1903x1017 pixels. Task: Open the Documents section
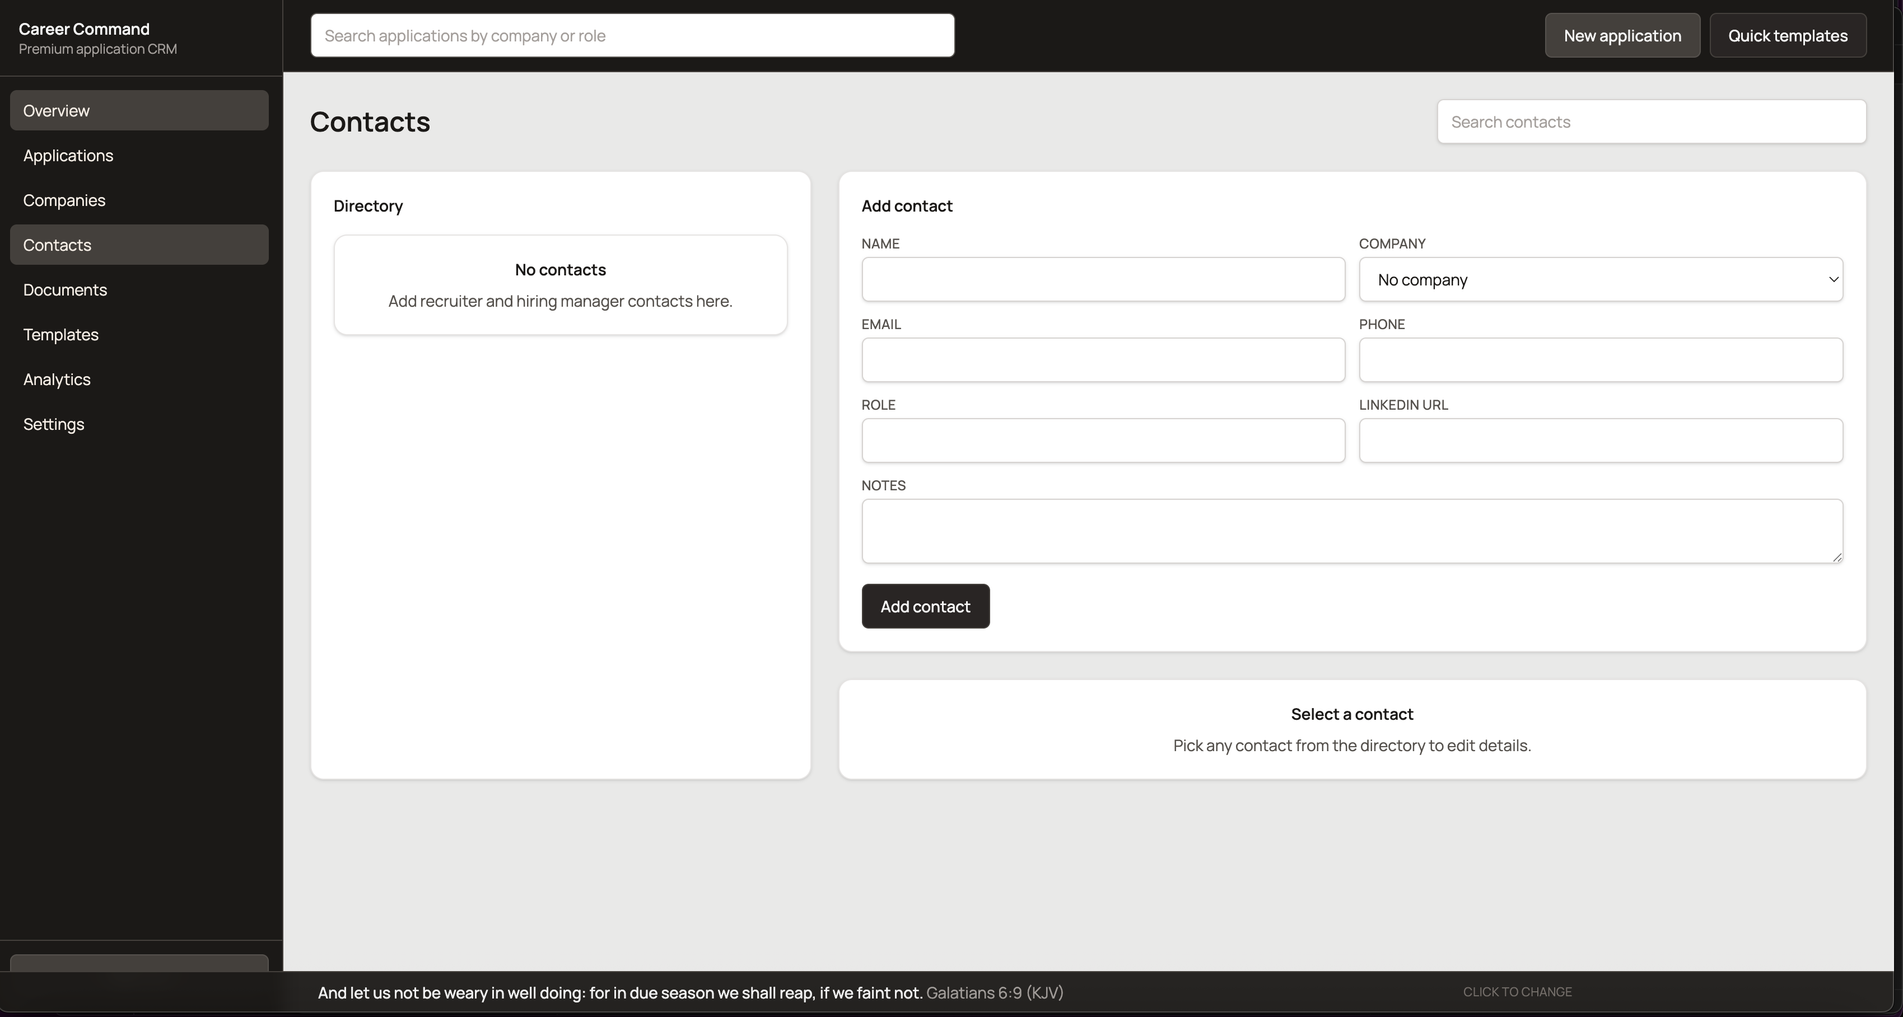click(138, 289)
